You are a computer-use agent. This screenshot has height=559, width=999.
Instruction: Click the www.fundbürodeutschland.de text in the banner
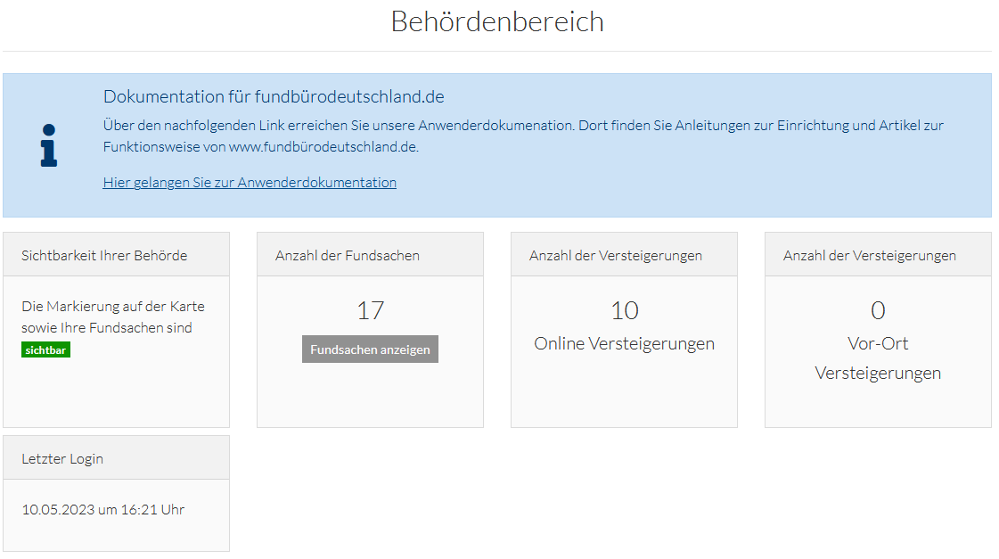pos(323,147)
